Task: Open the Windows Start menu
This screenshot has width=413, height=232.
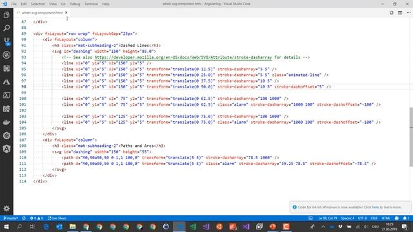Action: [x=6, y=226]
